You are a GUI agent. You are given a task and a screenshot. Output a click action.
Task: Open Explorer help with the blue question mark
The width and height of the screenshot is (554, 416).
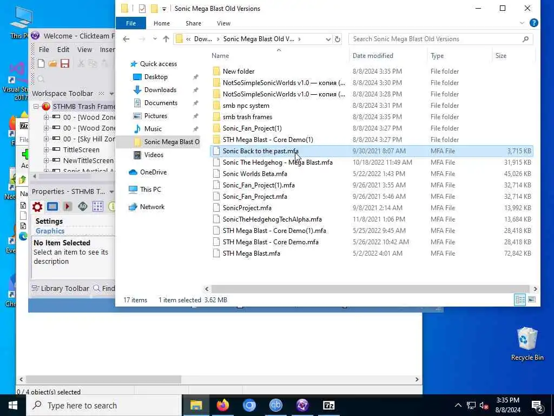coord(534,23)
